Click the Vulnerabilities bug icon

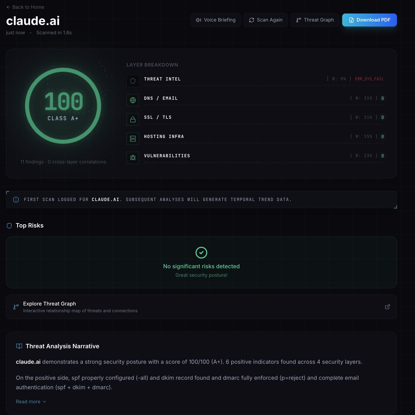[133, 158]
